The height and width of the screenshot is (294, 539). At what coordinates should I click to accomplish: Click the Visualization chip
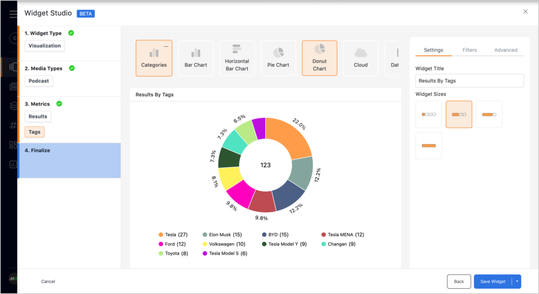pyautogui.click(x=45, y=46)
